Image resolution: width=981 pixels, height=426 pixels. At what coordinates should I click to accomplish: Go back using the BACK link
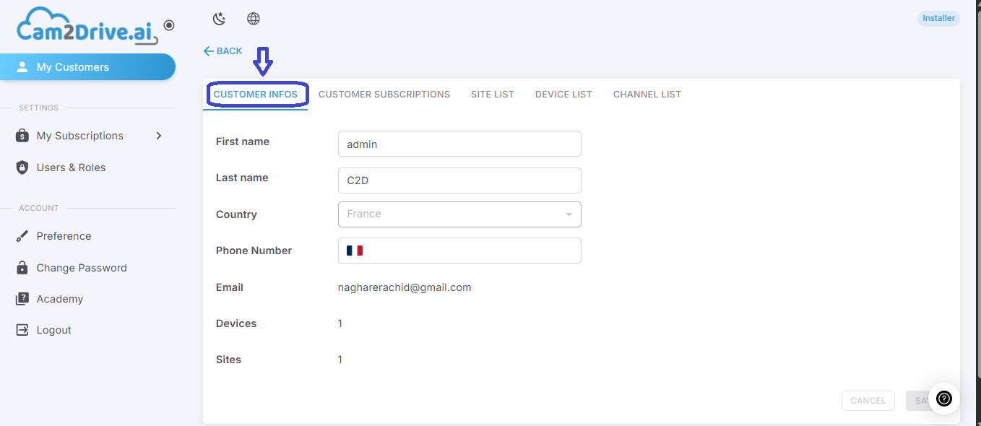[222, 51]
